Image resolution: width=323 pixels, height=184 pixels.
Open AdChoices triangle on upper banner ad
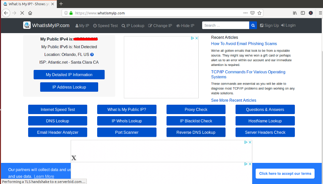(246, 142)
